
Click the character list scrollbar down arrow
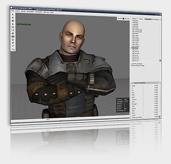tap(160, 60)
